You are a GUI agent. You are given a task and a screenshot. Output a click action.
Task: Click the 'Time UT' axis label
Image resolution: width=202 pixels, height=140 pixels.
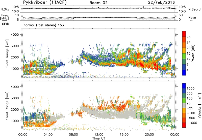pos(99,138)
